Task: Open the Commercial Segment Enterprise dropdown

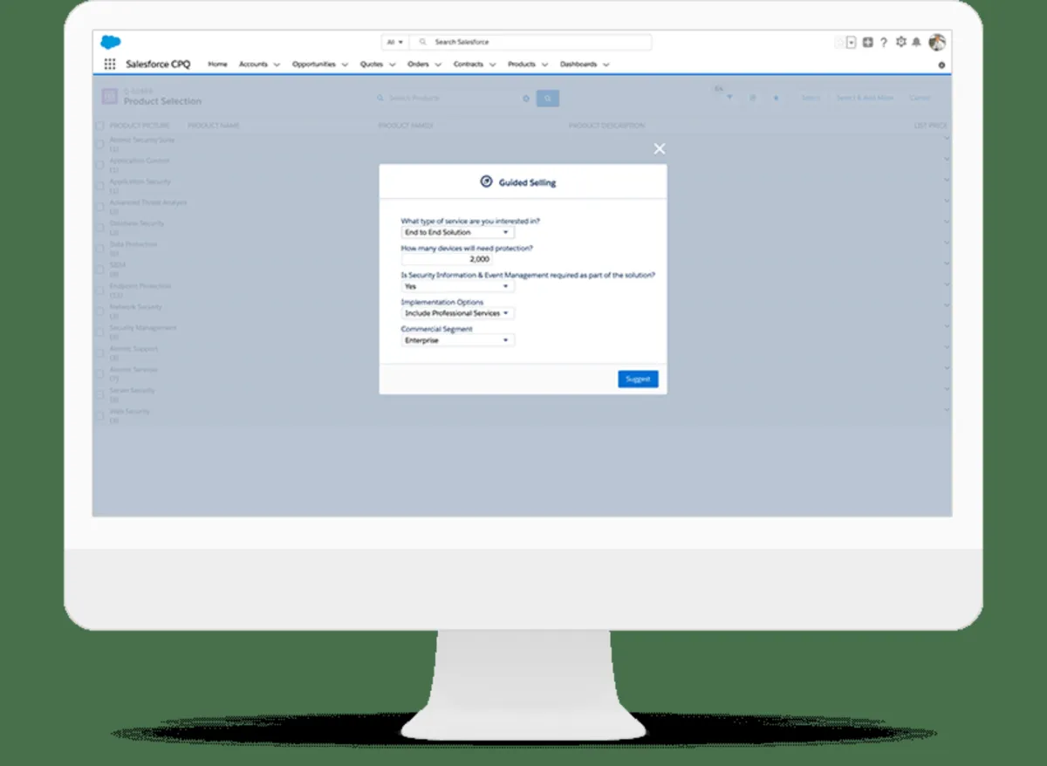Action: click(458, 340)
